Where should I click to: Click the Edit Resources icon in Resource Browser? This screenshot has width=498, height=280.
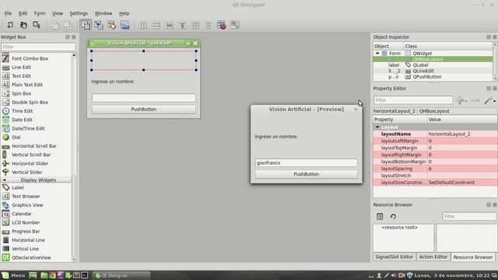380,216
